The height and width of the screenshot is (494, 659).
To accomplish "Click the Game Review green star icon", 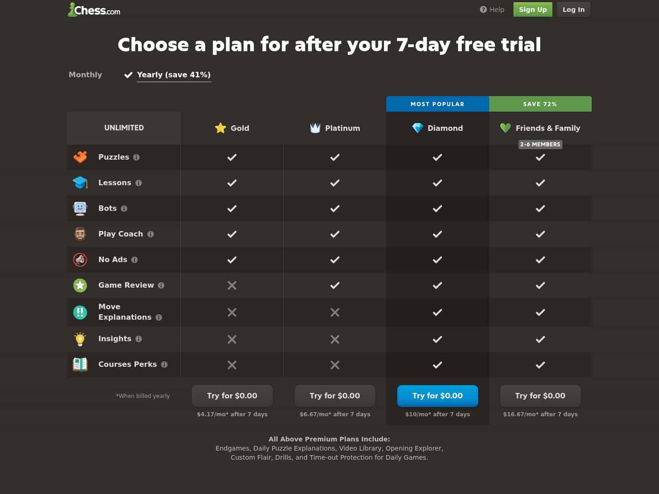I will click(x=80, y=285).
